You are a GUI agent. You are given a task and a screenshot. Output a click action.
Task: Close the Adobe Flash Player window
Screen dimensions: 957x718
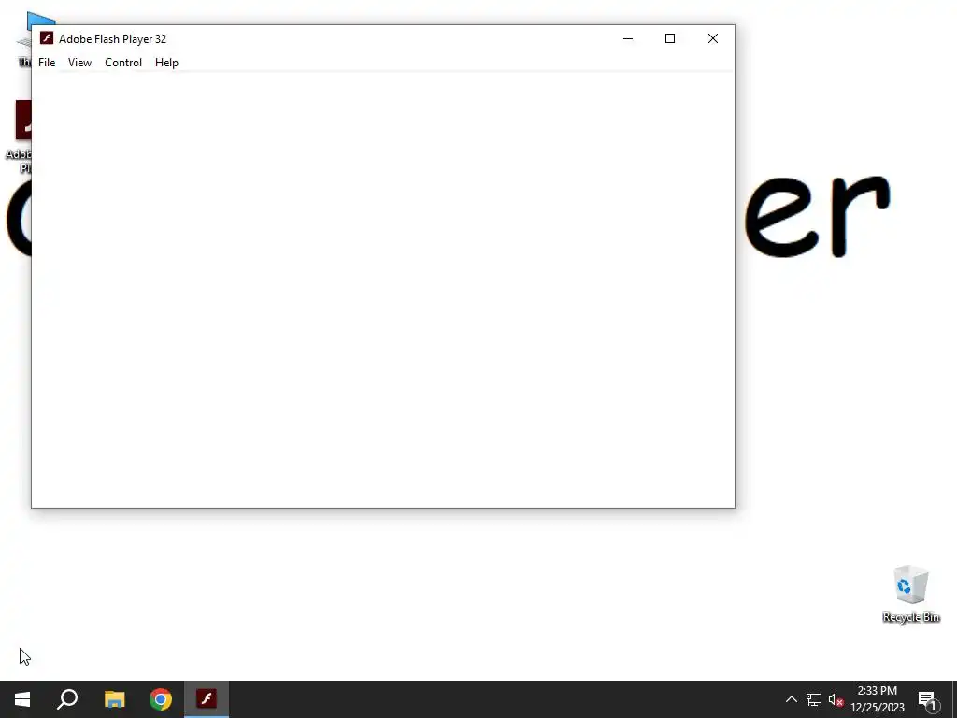(712, 38)
